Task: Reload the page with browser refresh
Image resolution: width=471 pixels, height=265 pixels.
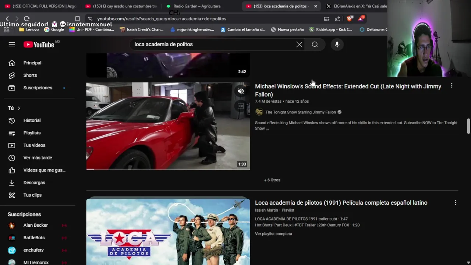Action: coord(26,18)
